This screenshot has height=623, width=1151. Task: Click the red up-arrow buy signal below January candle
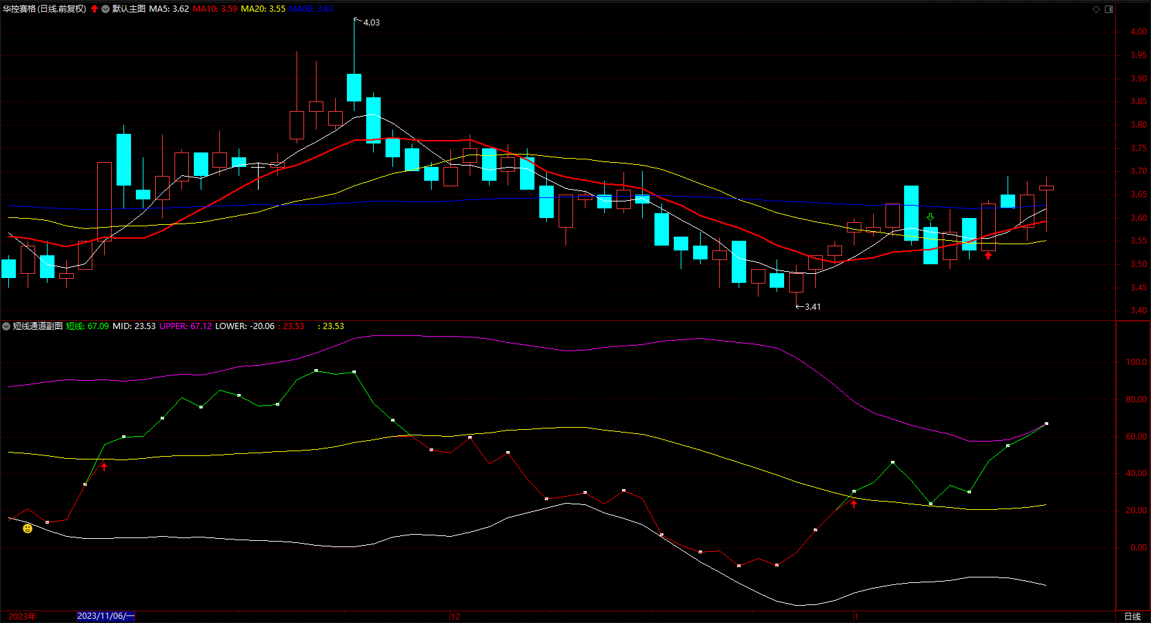point(988,256)
